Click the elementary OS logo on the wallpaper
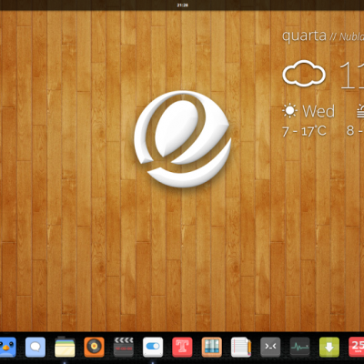Viewport: 364px width, 364px height. tap(183, 139)
